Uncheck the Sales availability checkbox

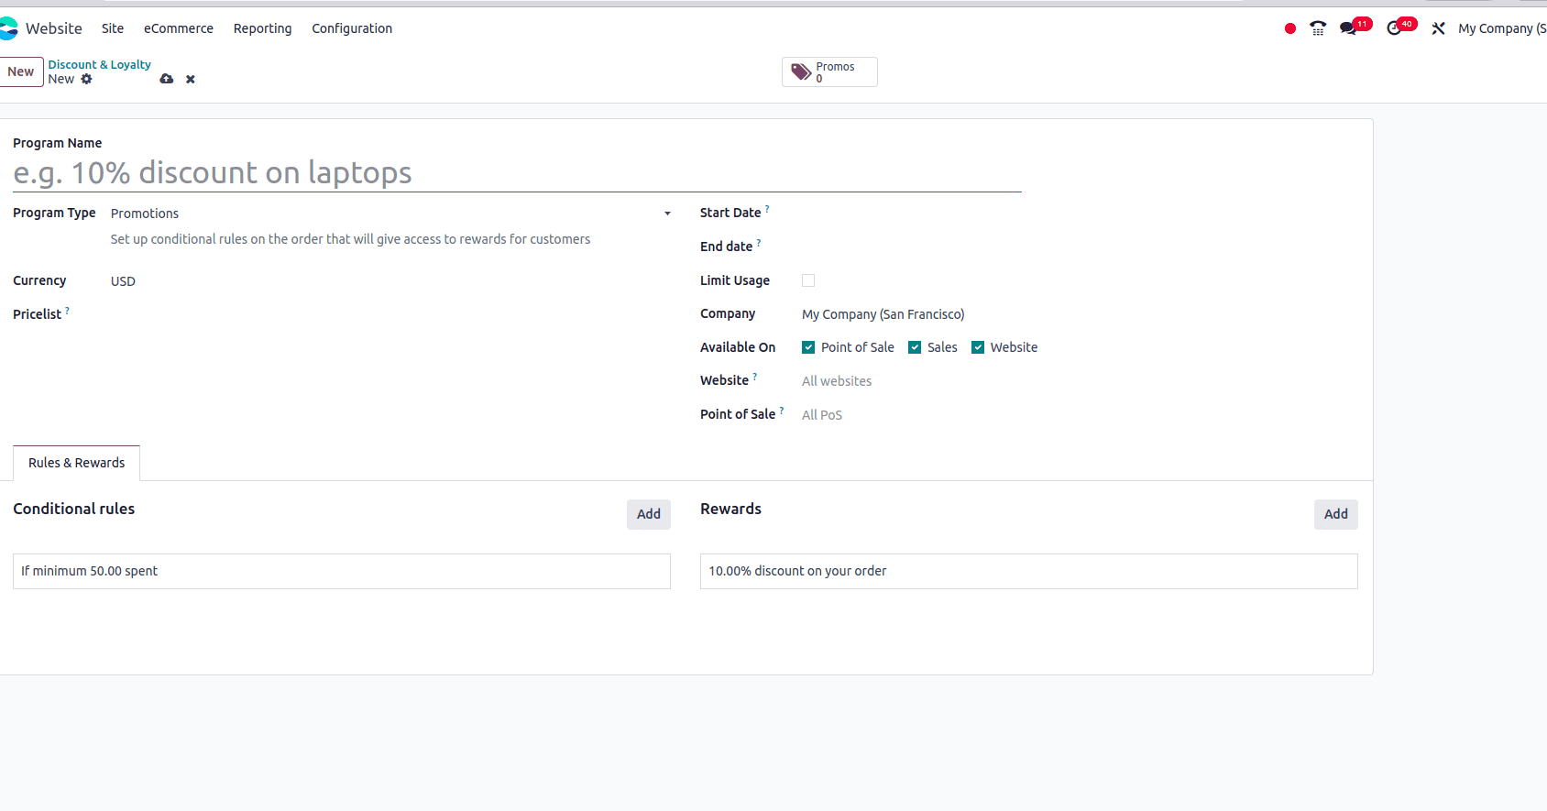915,347
